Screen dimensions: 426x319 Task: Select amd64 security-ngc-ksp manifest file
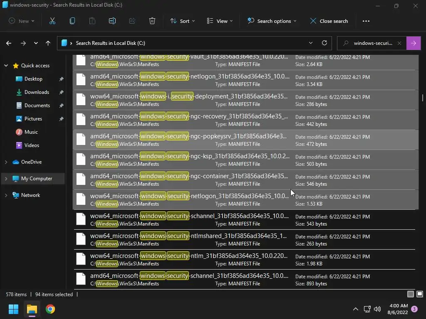(245, 160)
